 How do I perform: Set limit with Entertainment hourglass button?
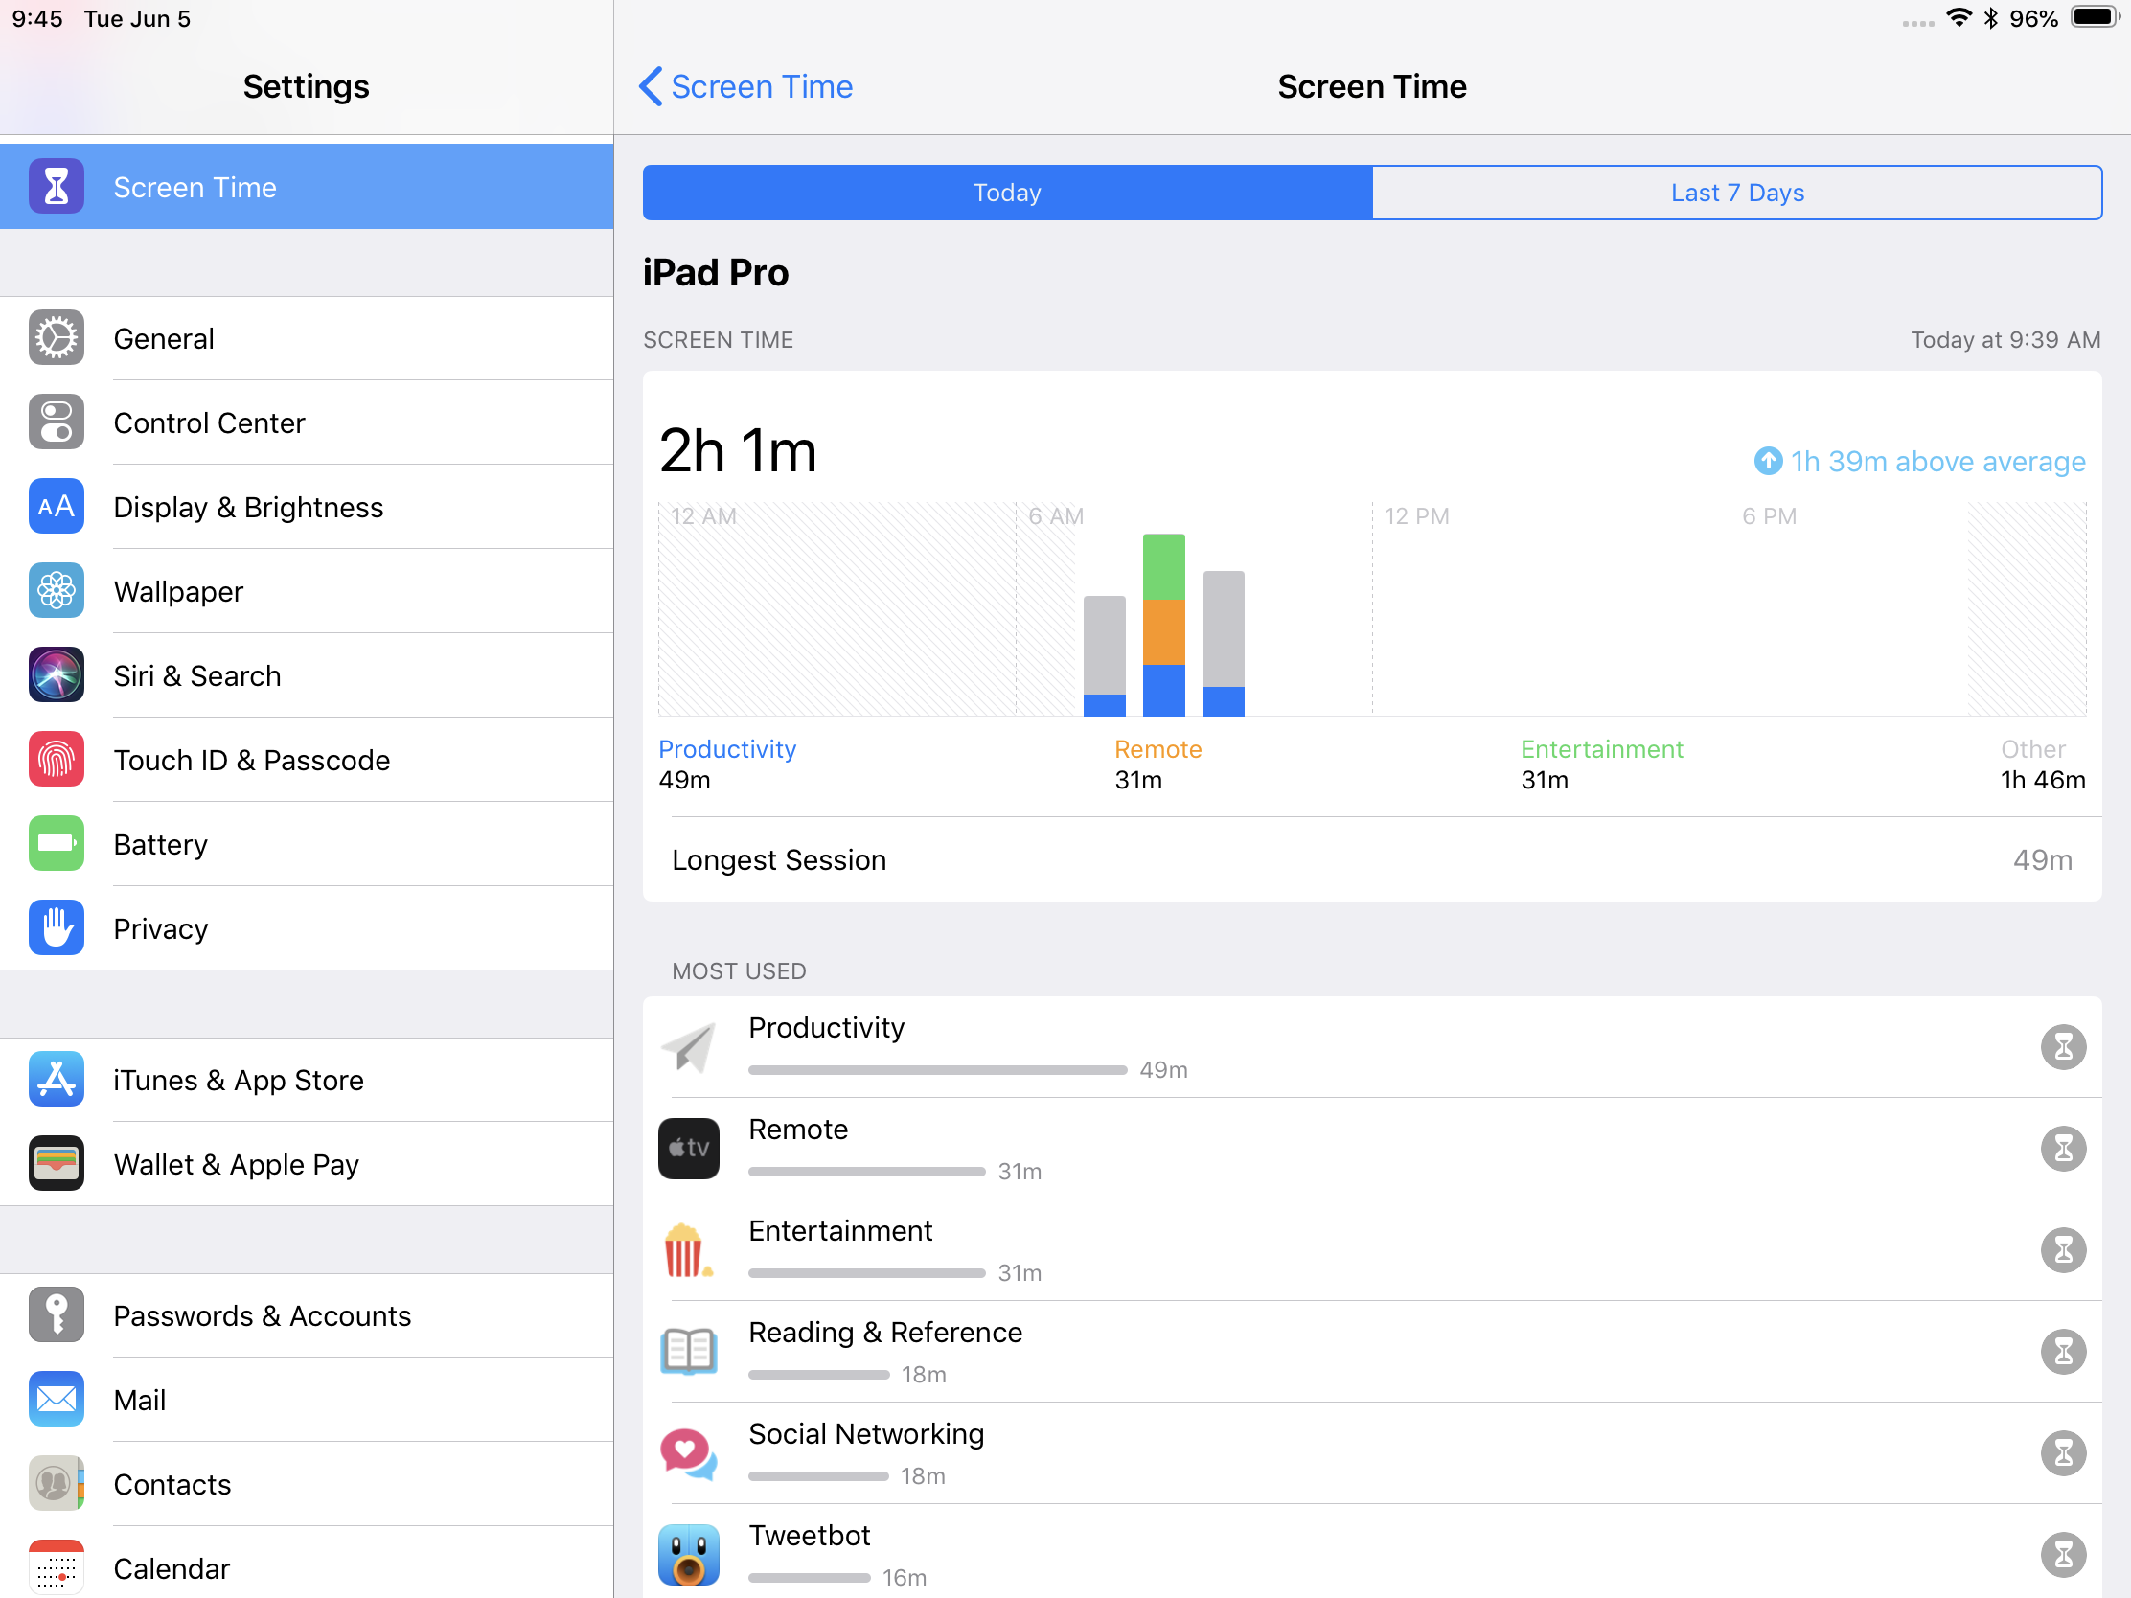click(2063, 1250)
